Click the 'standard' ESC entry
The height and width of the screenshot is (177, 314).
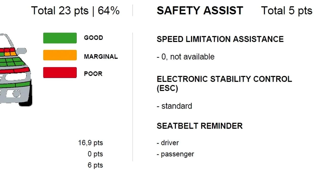(174, 106)
